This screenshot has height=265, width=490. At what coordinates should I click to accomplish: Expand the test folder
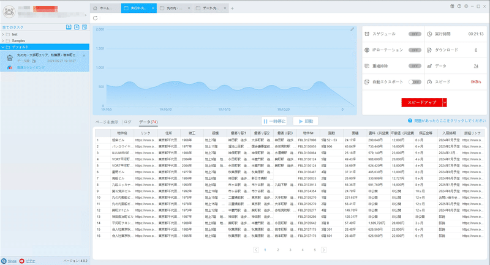pos(3,34)
